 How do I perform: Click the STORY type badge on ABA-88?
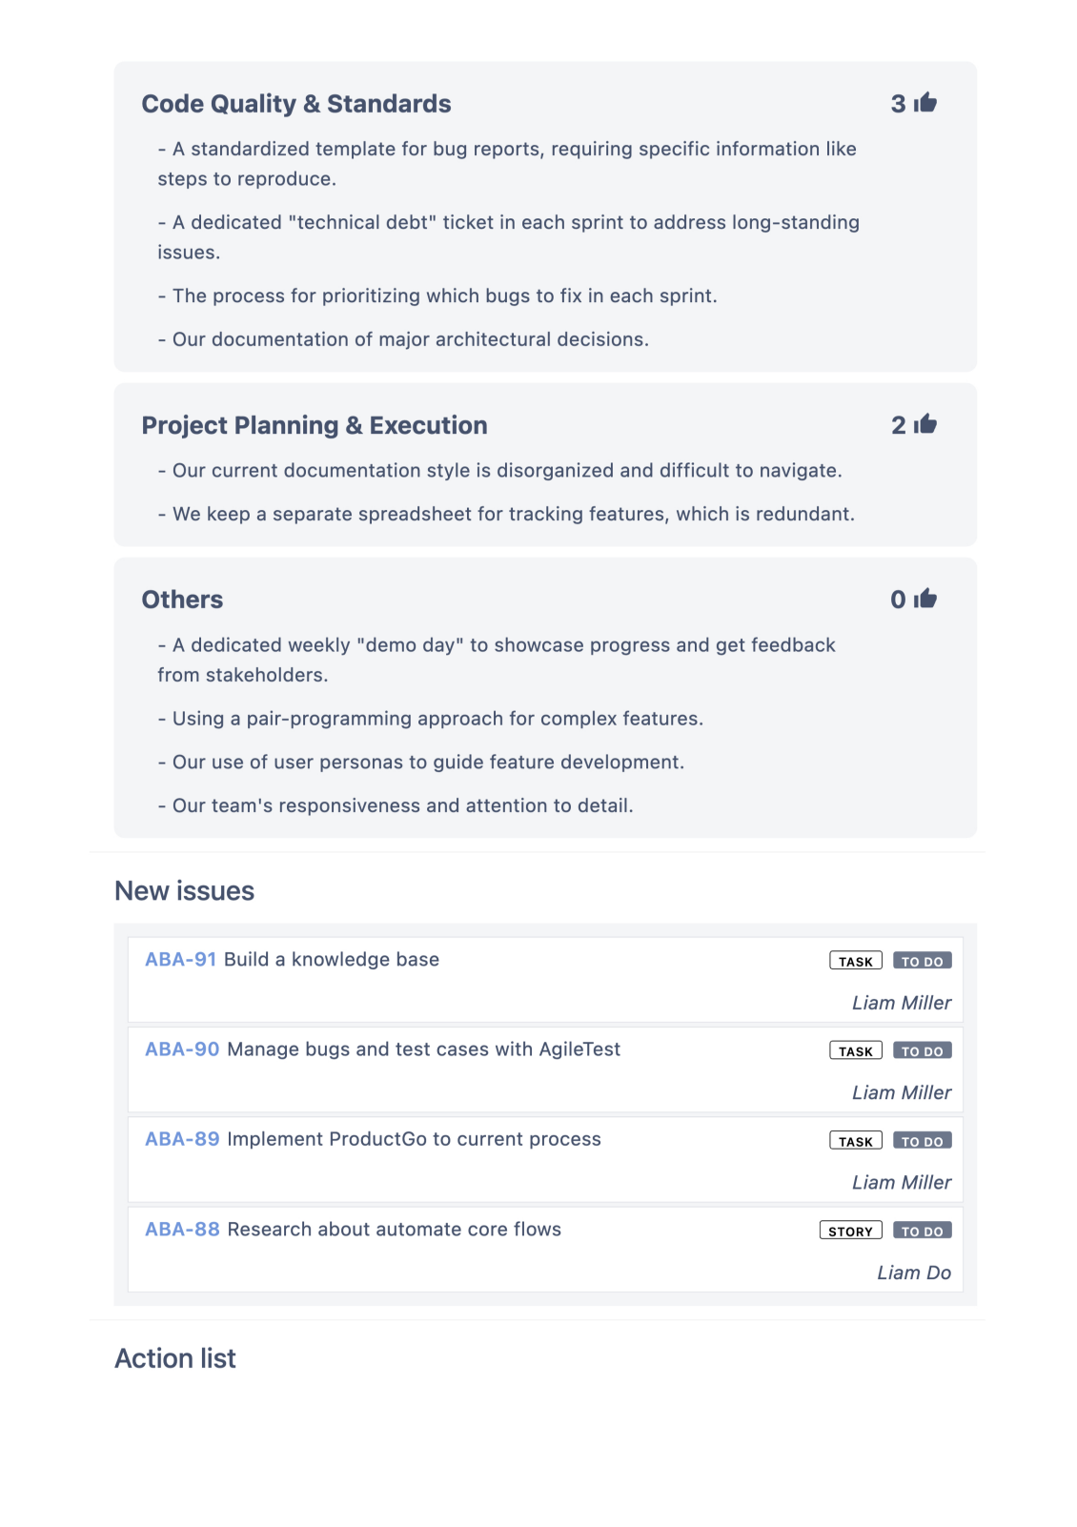[x=850, y=1231]
